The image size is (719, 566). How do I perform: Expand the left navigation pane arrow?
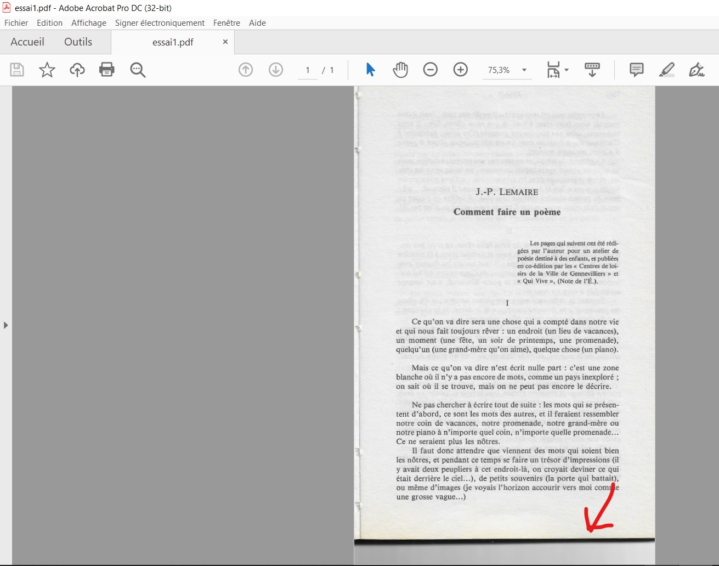coord(6,325)
